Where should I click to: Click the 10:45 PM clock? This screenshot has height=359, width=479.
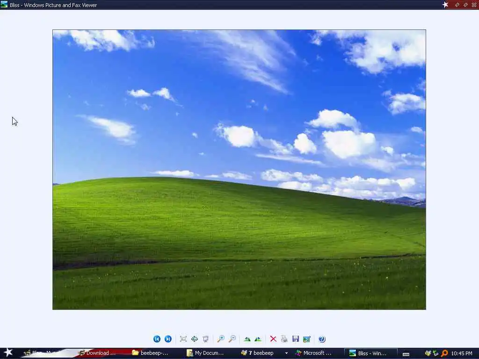click(x=462, y=353)
